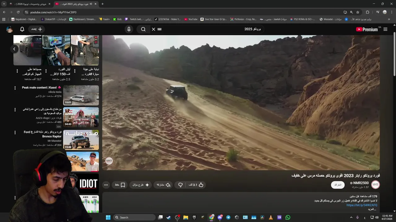
Task: Open the YouTube hamburger guide menu
Action: pyautogui.click(x=385, y=29)
